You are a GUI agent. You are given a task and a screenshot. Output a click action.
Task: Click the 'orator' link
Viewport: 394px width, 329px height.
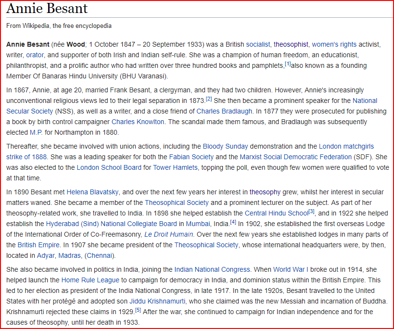click(x=35, y=55)
